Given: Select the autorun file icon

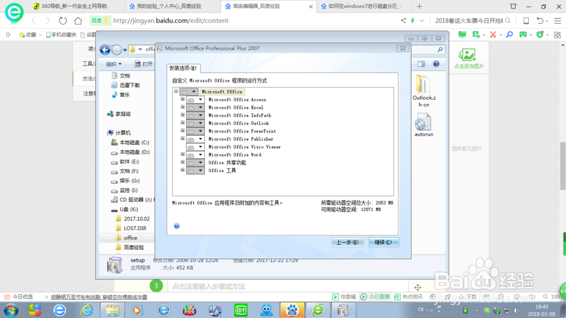Looking at the screenshot, I should (423, 125).
